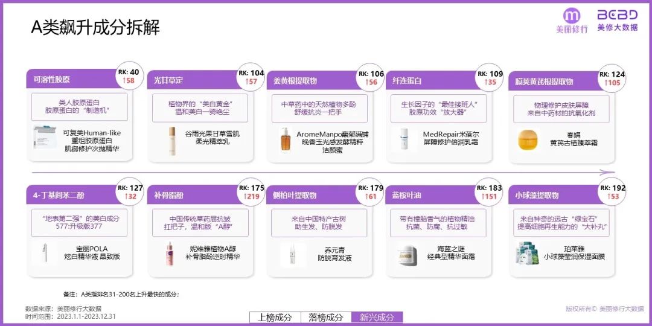Click the 春娟 yellow cream jar image
This screenshot has height=326, width=652.
pos(528,139)
